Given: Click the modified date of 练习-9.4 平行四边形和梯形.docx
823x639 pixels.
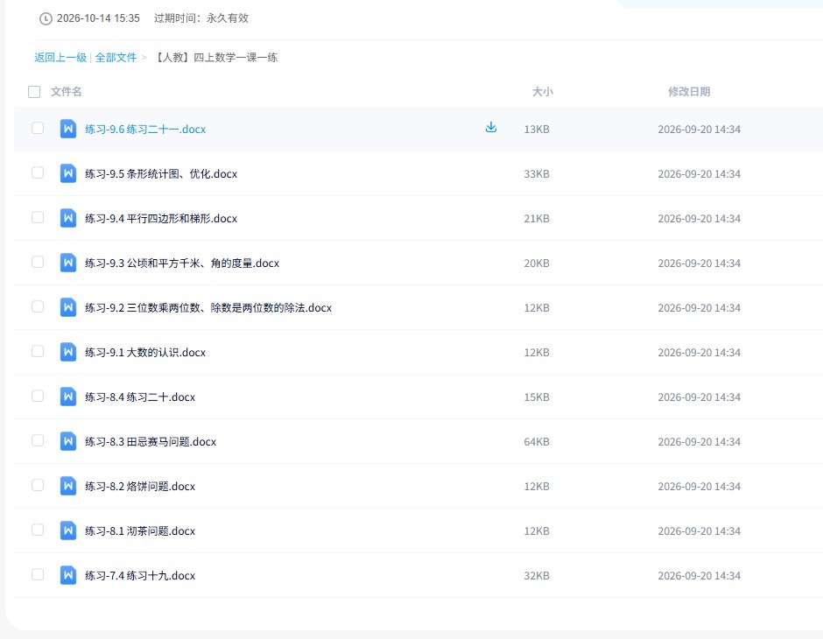Looking at the screenshot, I should click(x=700, y=218).
